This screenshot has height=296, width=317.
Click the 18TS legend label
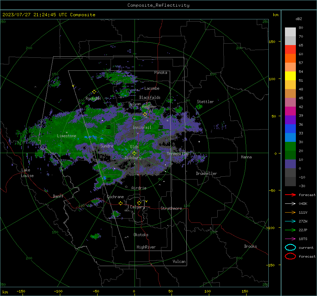tap(303, 239)
